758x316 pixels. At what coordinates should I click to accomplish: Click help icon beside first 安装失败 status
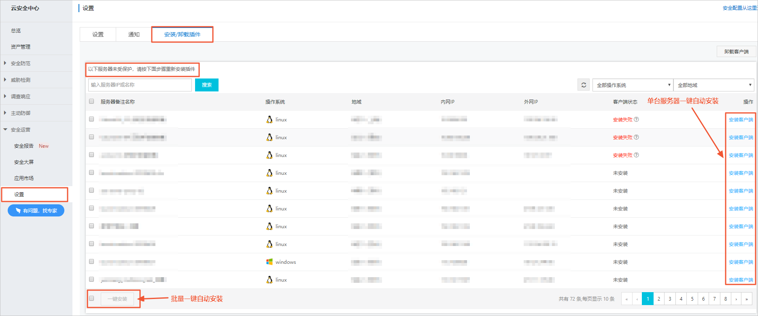click(x=636, y=119)
